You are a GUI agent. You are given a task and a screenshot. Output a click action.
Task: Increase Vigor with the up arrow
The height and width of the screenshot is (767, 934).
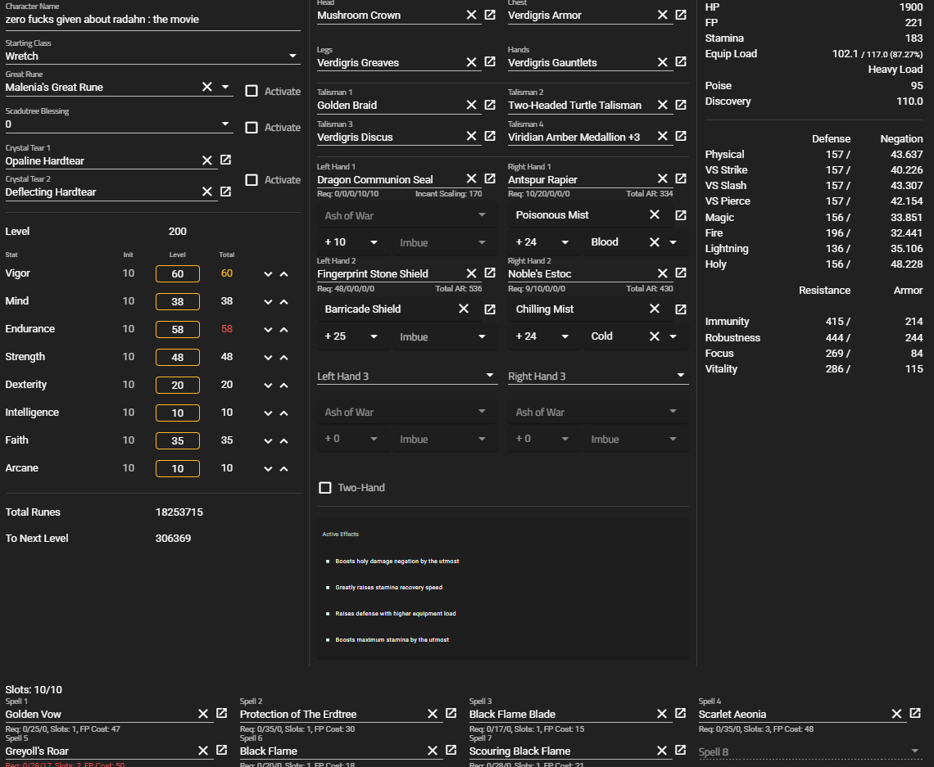pos(284,274)
